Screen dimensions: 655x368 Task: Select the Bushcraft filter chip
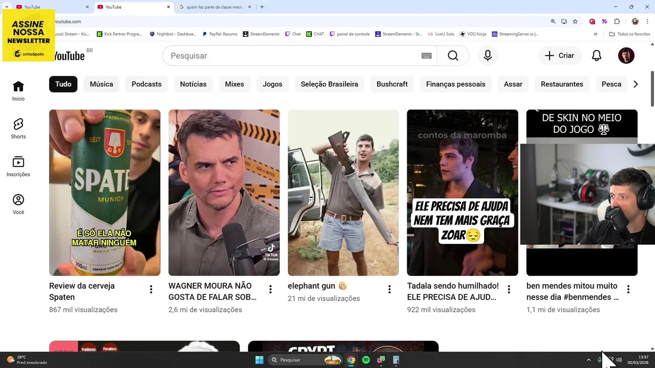point(392,84)
